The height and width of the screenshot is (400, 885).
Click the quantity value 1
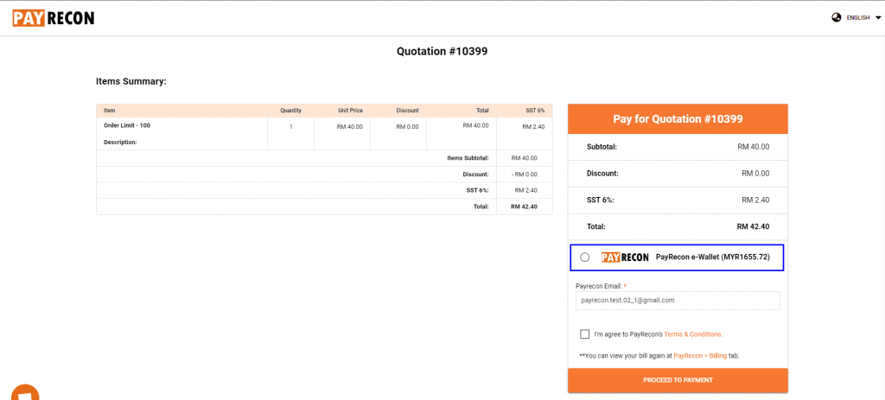(x=291, y=127)
